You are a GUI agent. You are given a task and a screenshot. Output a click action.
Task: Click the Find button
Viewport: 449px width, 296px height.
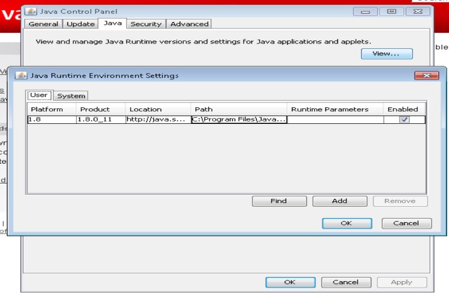coord(279,201)
